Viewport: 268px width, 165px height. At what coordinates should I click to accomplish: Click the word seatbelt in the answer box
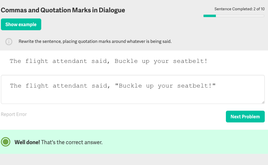click(x=193, y=86)
